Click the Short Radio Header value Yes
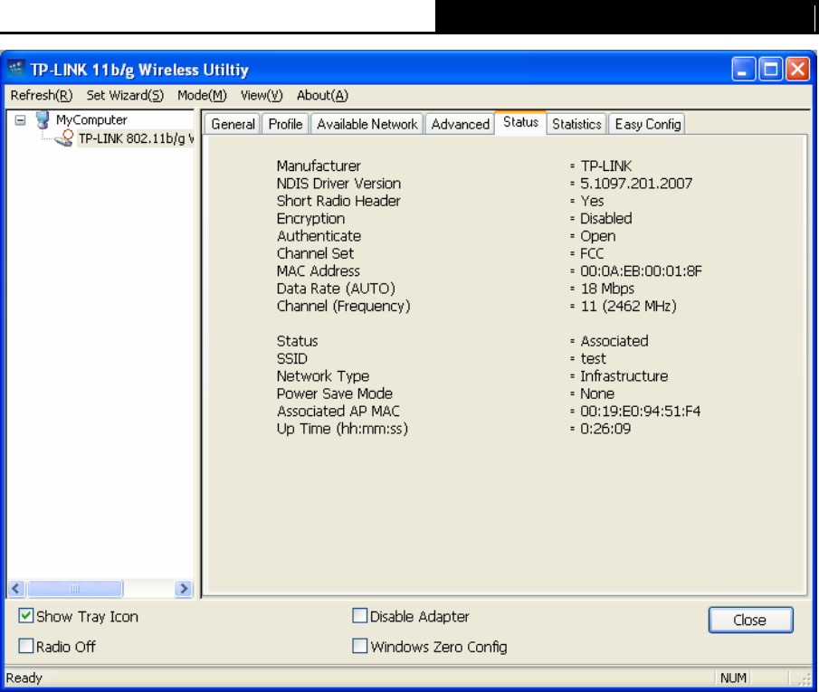Image resolution: width=819 pixels, height=692 pixels. (x=592, y=201)
